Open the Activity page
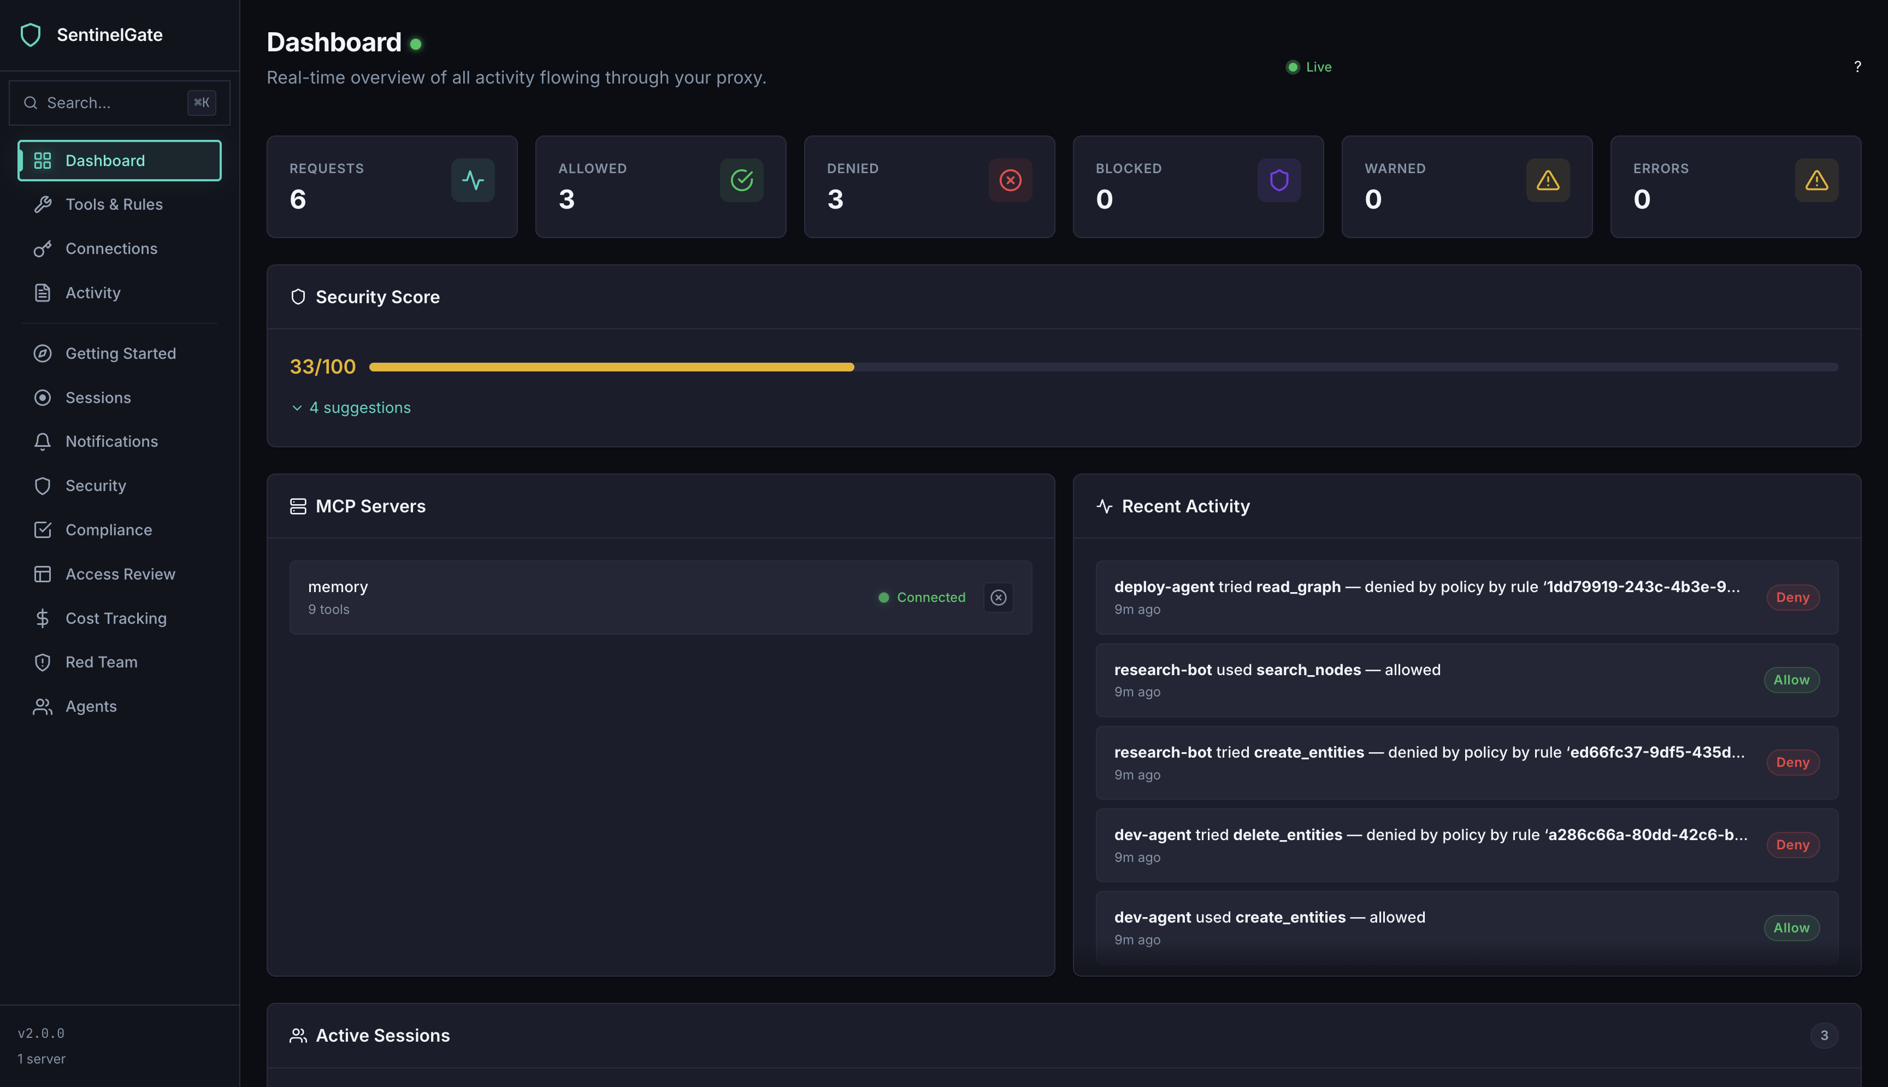The height and width of the screenshot is (1087, 1888). click(x=92, y=293)
